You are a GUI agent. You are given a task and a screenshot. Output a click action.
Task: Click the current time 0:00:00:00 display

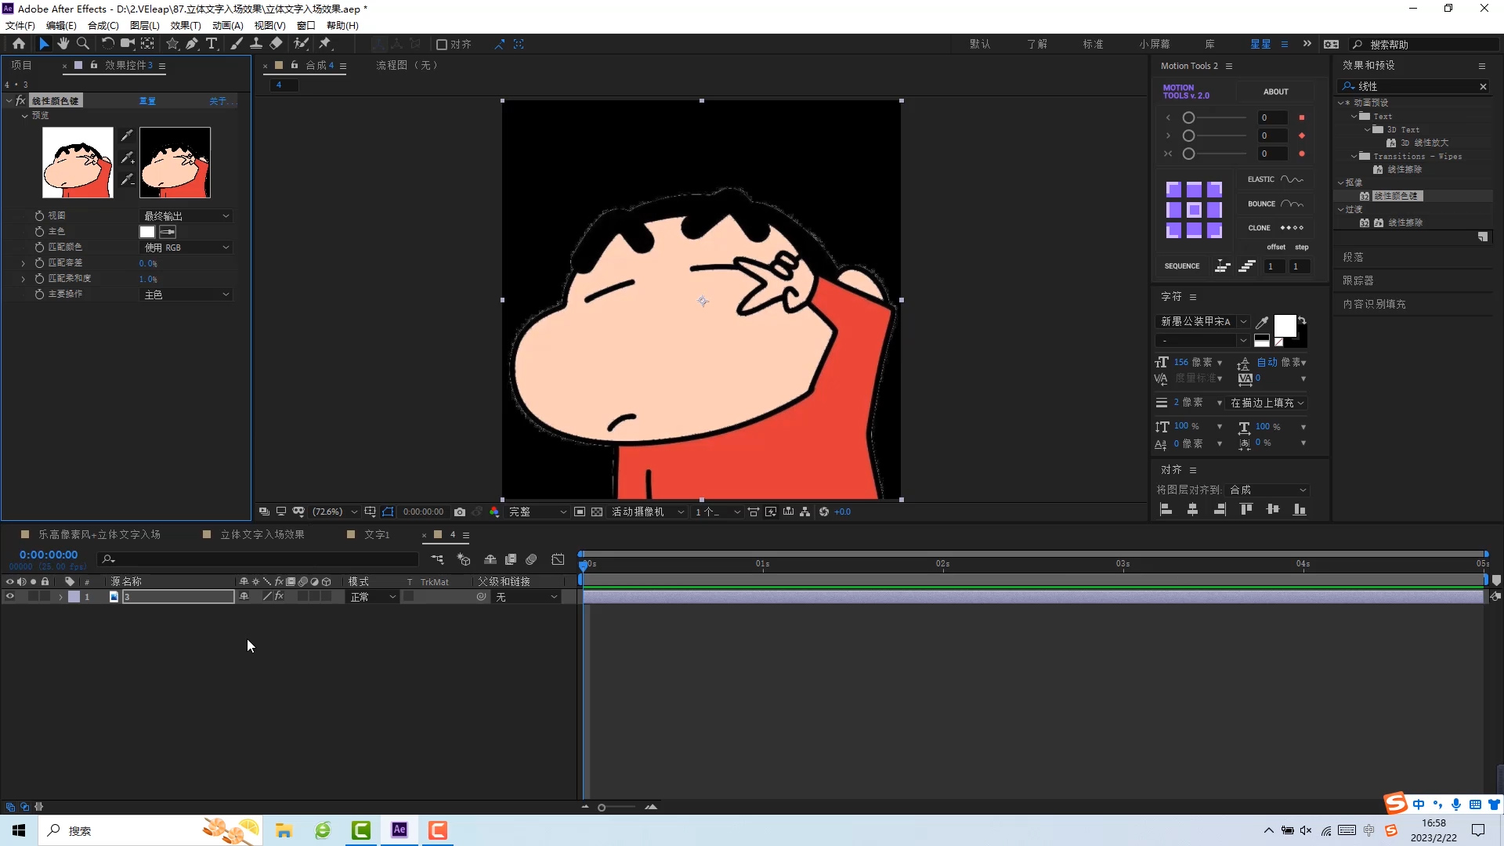point(49,555)
